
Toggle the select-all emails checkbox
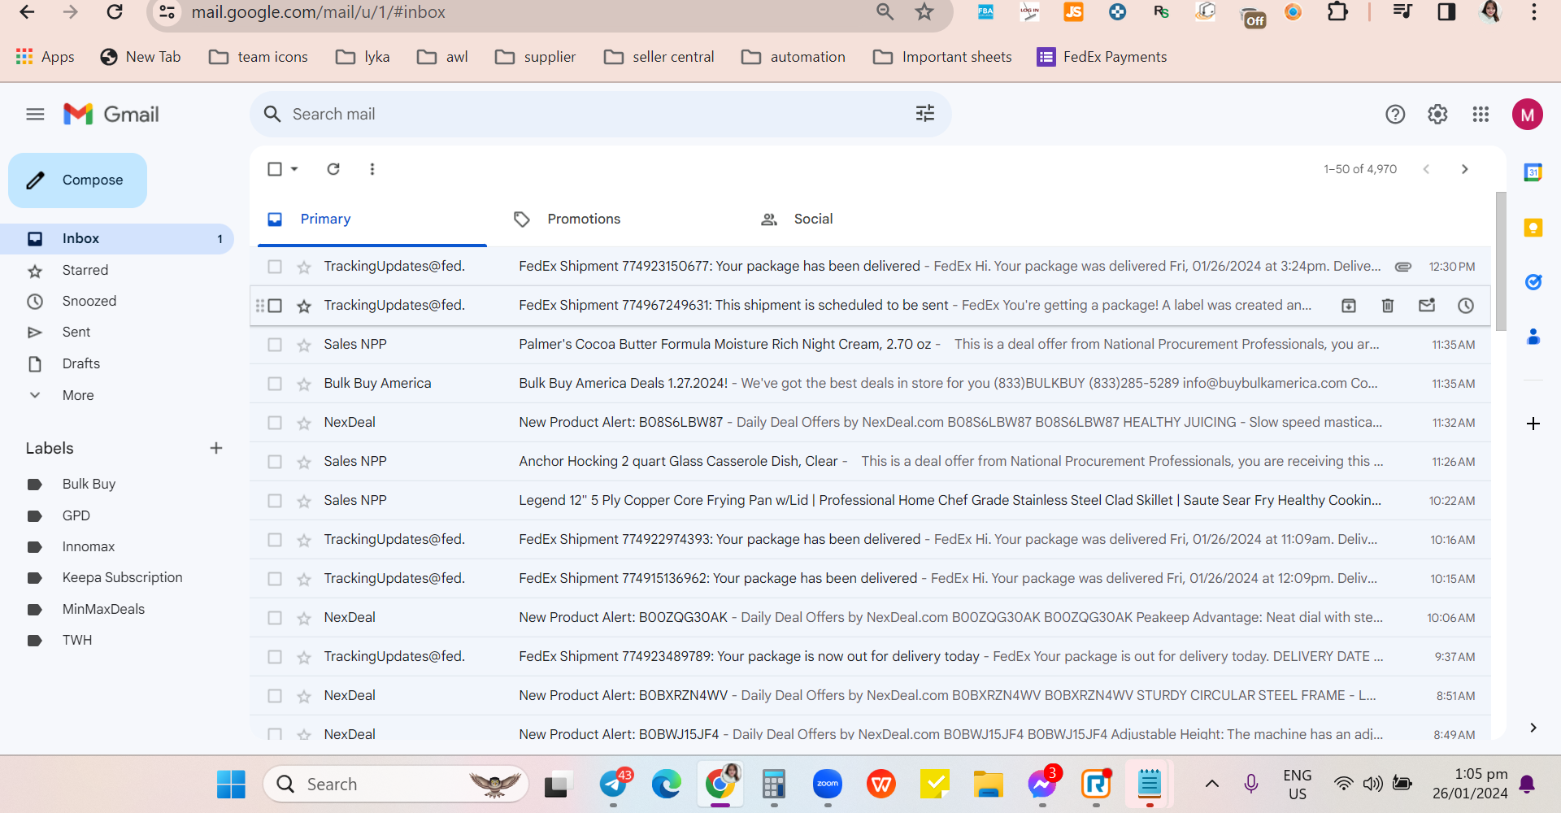coord(275,169)
